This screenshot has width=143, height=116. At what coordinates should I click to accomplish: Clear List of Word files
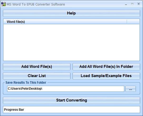pos(37,76)
